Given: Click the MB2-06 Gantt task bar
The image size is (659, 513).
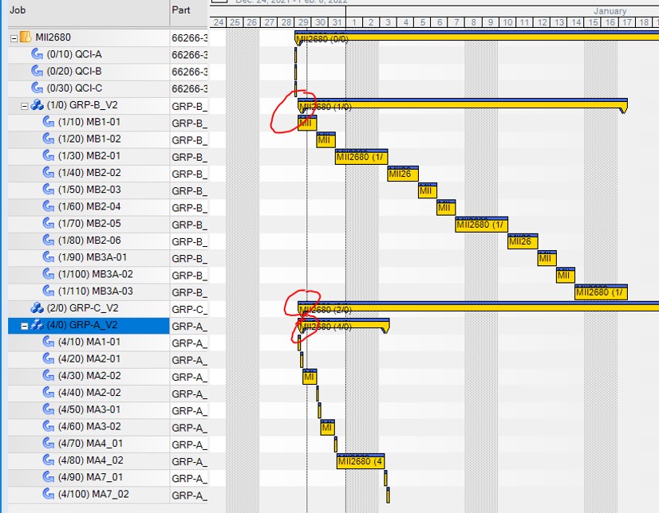Looking at the screenshot, I should point(523,241).
